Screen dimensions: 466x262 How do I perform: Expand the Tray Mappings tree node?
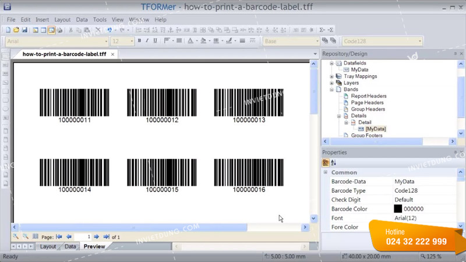click(x=331, y=76)
